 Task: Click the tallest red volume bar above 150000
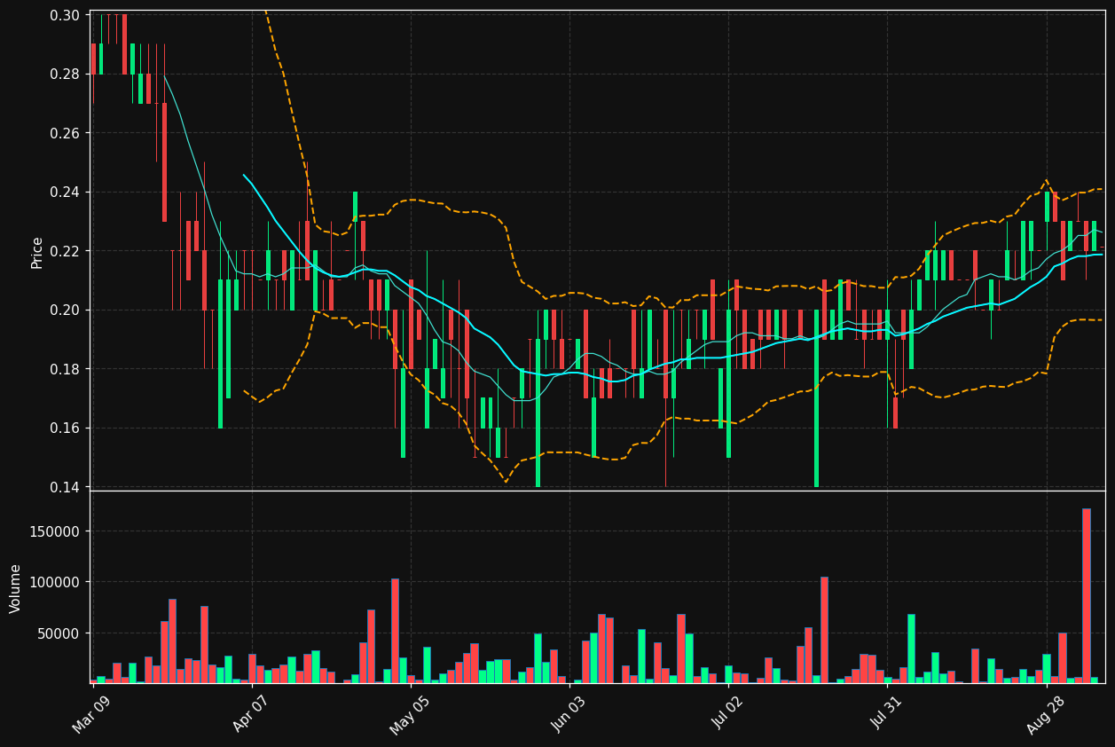click(1086, 595)
